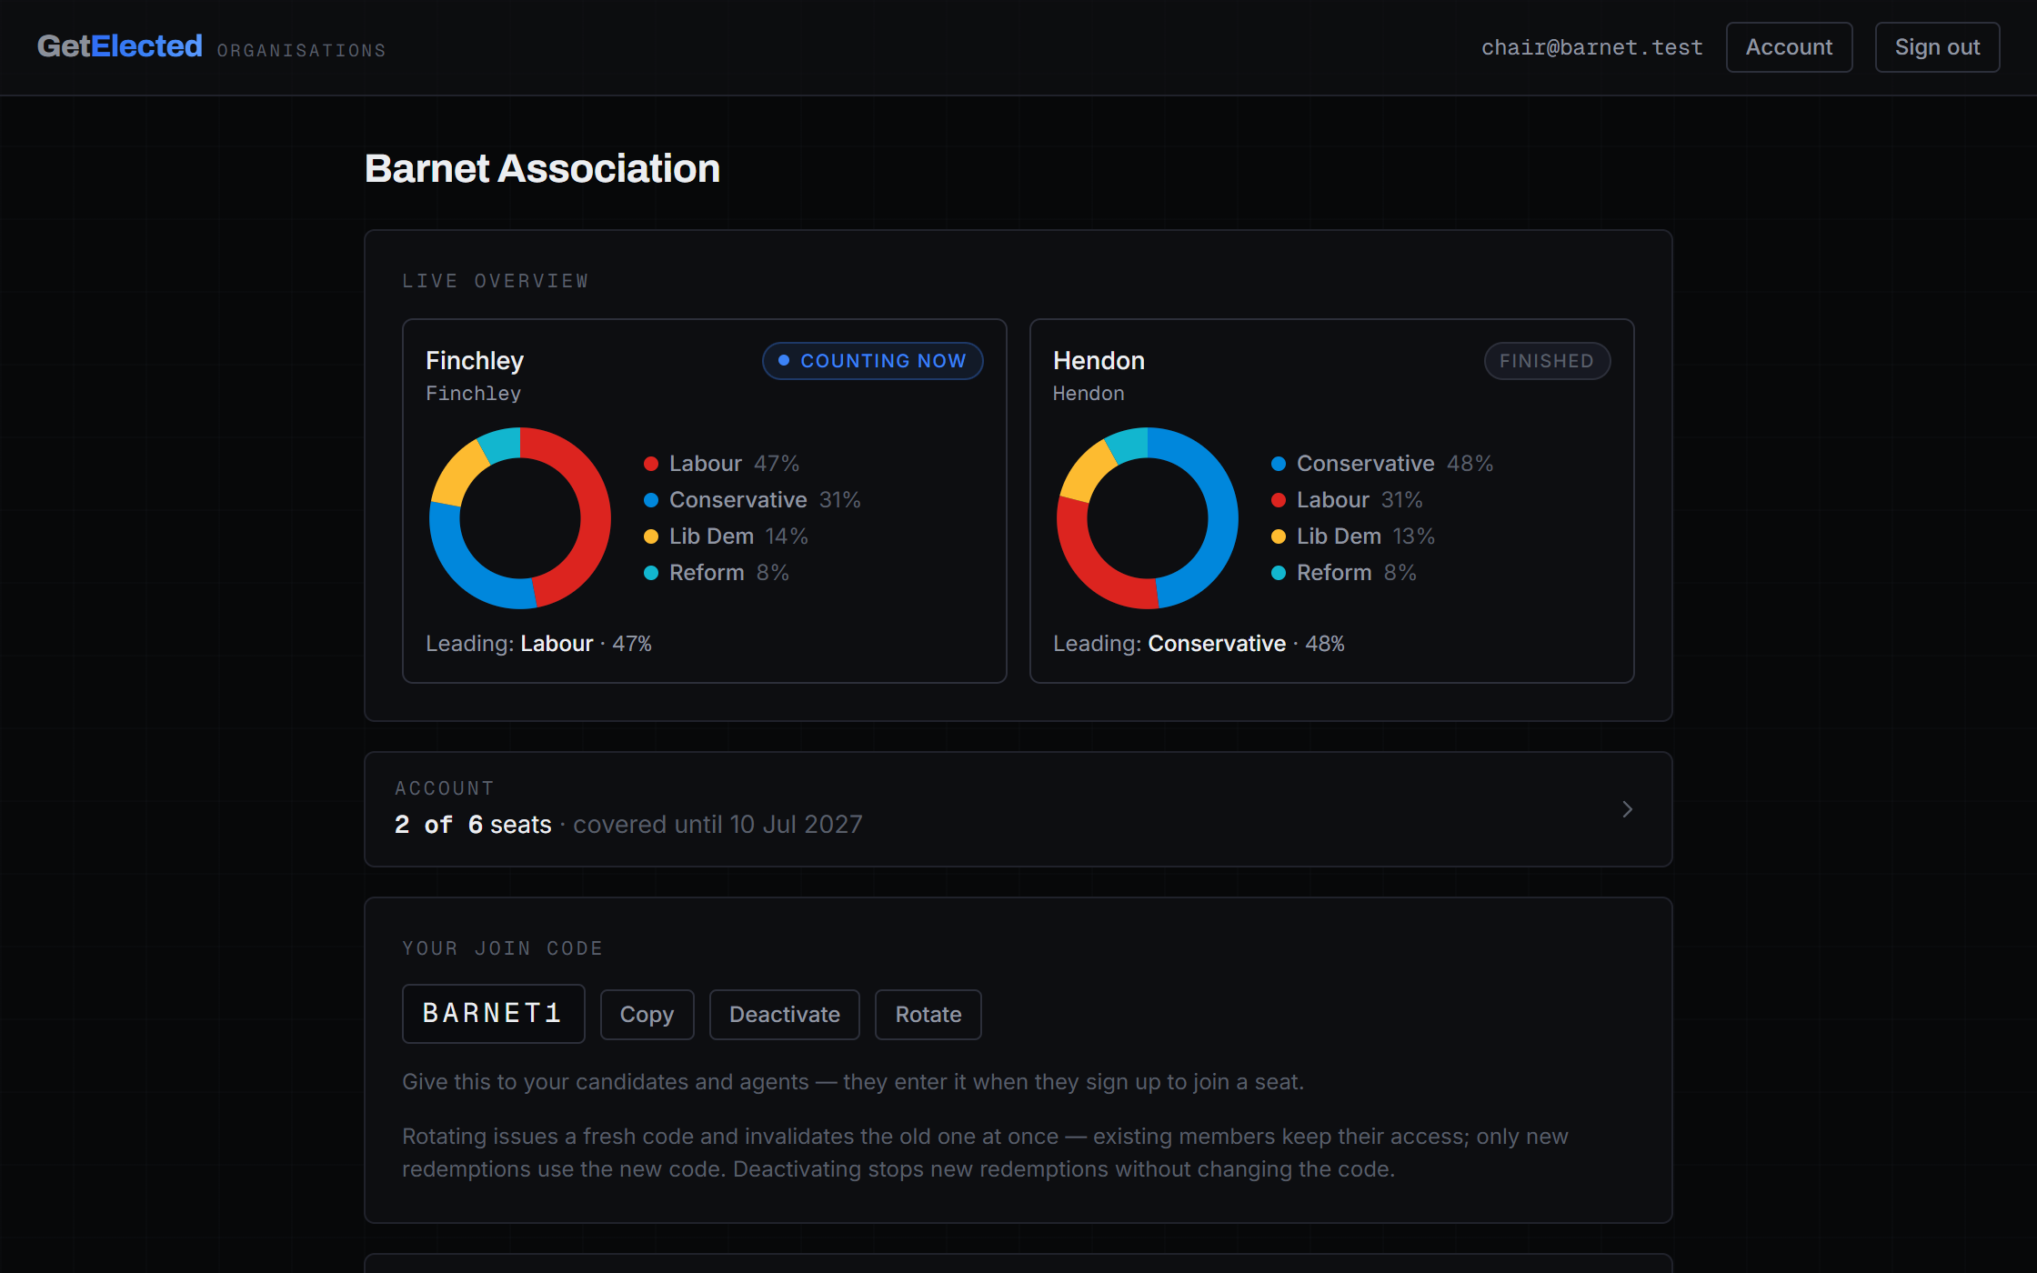Select Finchley's 'Labour 47%' legend text
This screenshot has height=1273, width=2037.
point(734,464)
